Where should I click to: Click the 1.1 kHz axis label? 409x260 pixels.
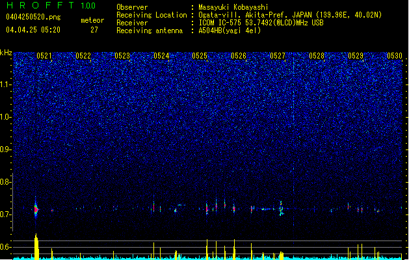point(6,84)
